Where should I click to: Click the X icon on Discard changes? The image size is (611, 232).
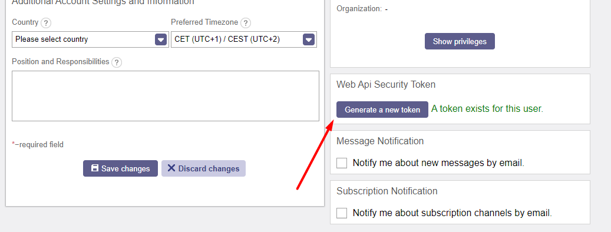171,168
